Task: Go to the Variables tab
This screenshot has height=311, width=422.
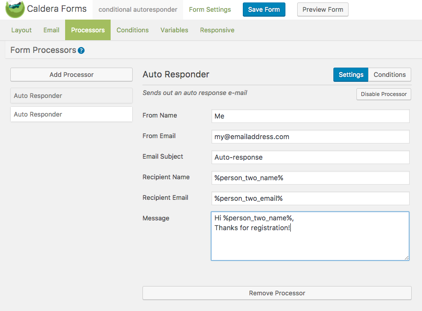Action: 174,30
